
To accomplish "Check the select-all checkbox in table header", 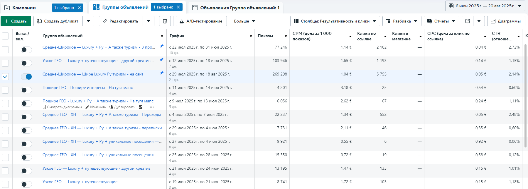I will [x=5, y=36].
